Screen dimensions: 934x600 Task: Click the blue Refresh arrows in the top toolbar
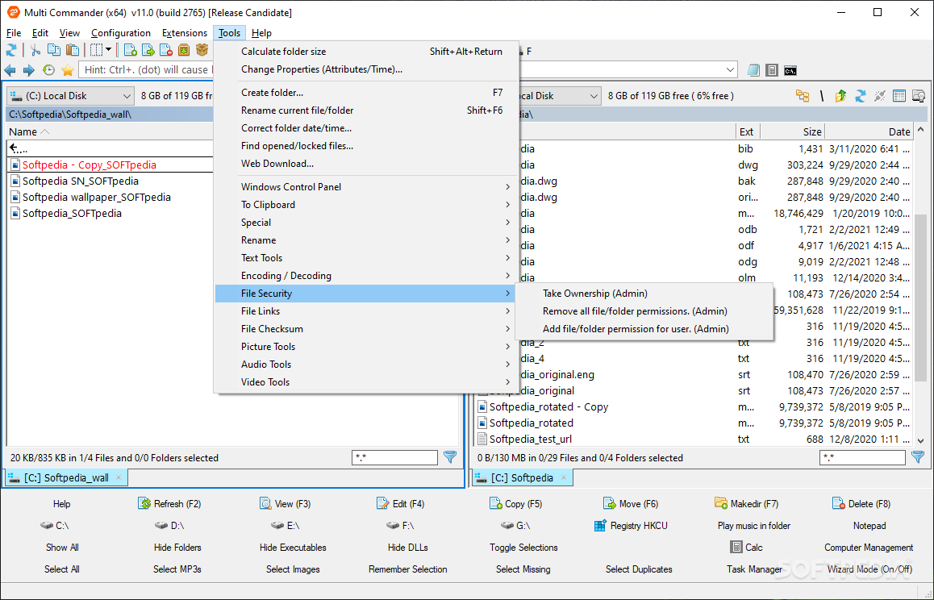point(11,50)
